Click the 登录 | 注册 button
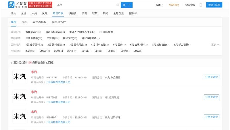Screen dimensions: 230x130 pyautogui.click(x=214, y=5)
